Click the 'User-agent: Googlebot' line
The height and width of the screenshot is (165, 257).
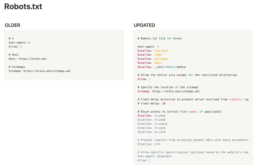click(x=155, y=156)
